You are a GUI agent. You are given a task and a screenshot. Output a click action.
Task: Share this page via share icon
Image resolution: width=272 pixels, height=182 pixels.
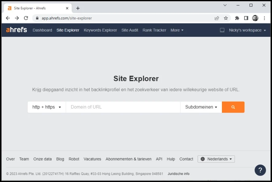point(217,18)
